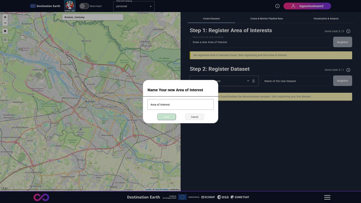Switch to Visualization & Analysis tab
The height and width of the screenshot is (203, 361).
click(326, 19)
